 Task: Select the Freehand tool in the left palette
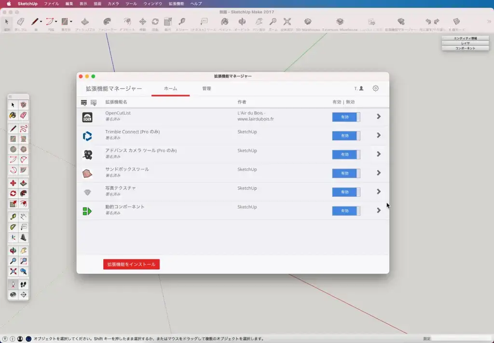[x=23, y=128]
